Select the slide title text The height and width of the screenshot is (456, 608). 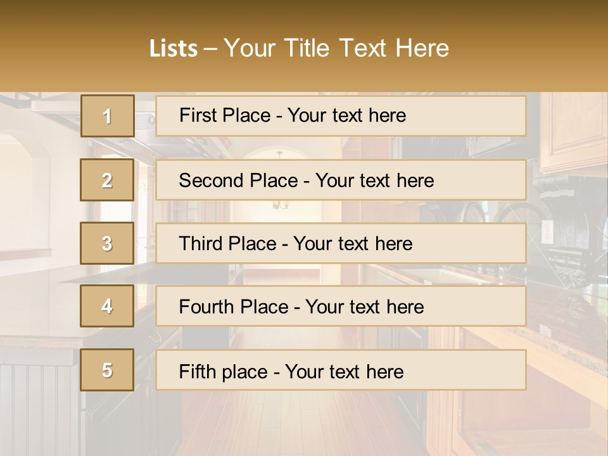pos(299,48)
